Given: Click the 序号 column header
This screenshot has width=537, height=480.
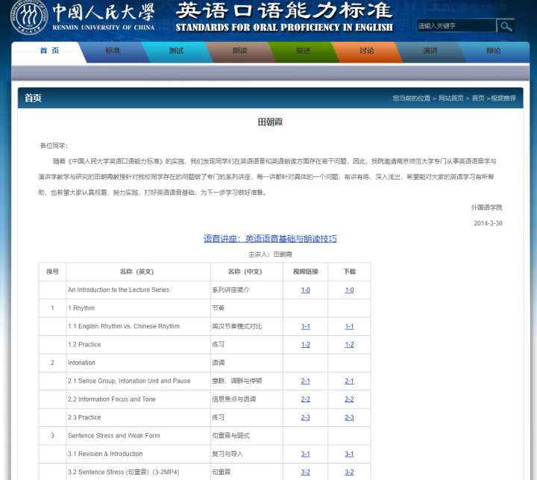Looking at the screenshot, I should [52, 272].
